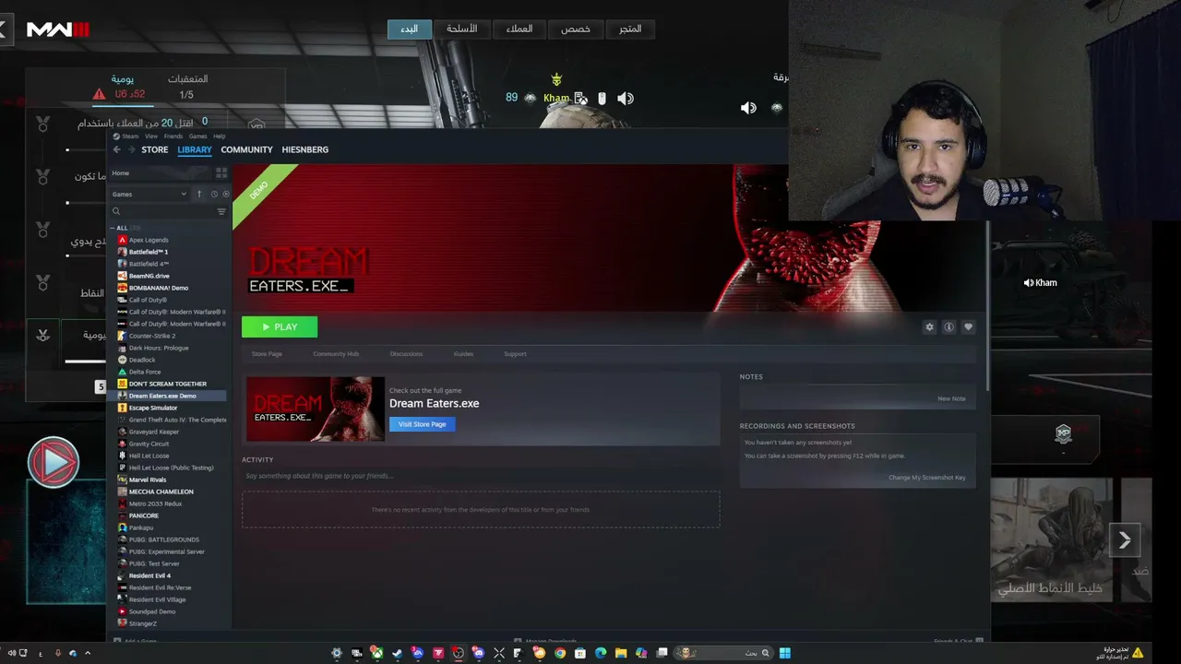Open the game info icon
Image resolution: width=1181 pixels, height=664 pixels.
click(x=948, y=326)
